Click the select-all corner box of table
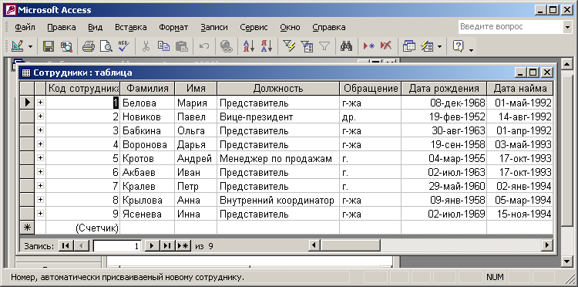 [27, 89]
